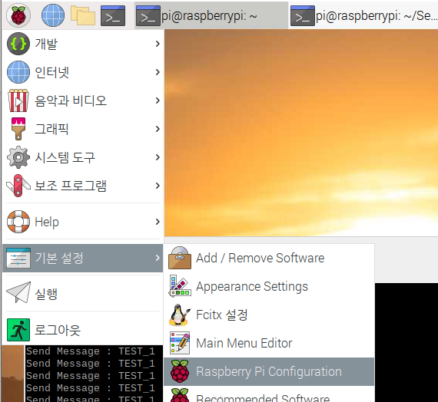Open the 시스템 도구 menu category
Screen dimensions: 438x402
83,157
